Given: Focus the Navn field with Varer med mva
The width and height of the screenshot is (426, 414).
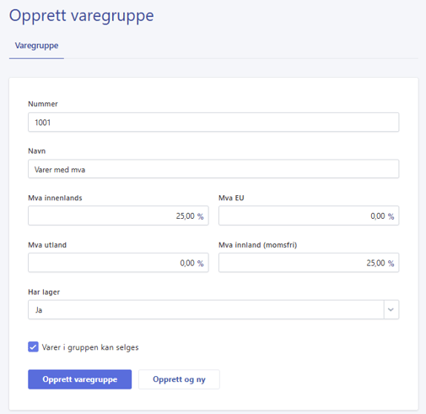Looking at the screenshot, I should tap(213, 169).
